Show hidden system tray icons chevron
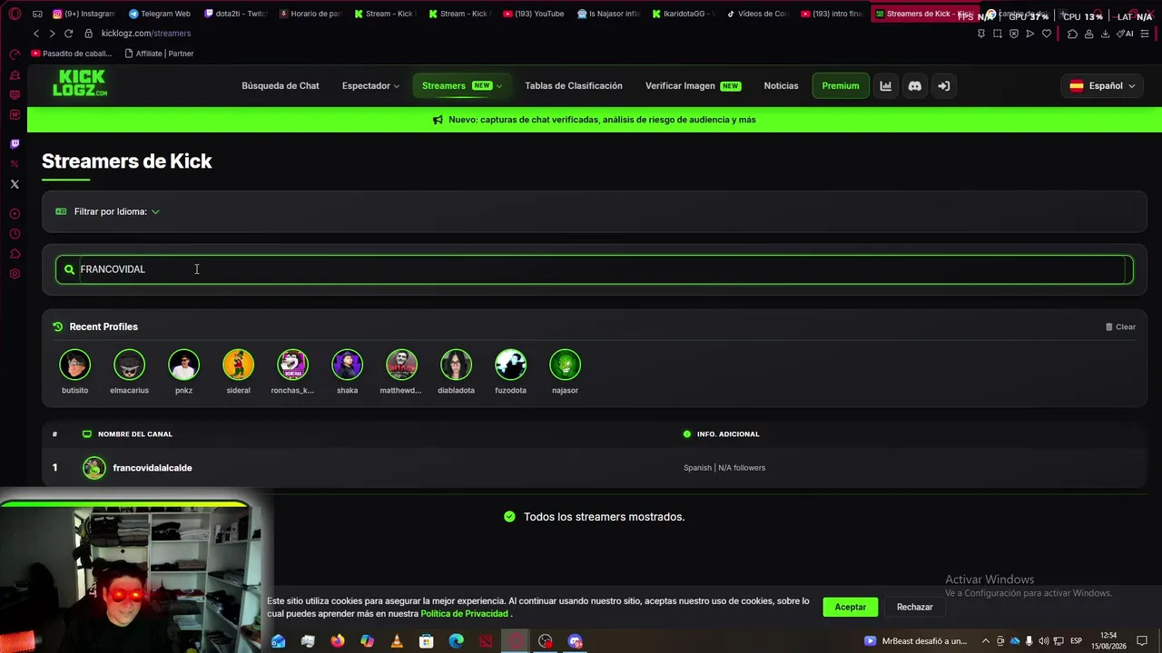 (985, 641)
